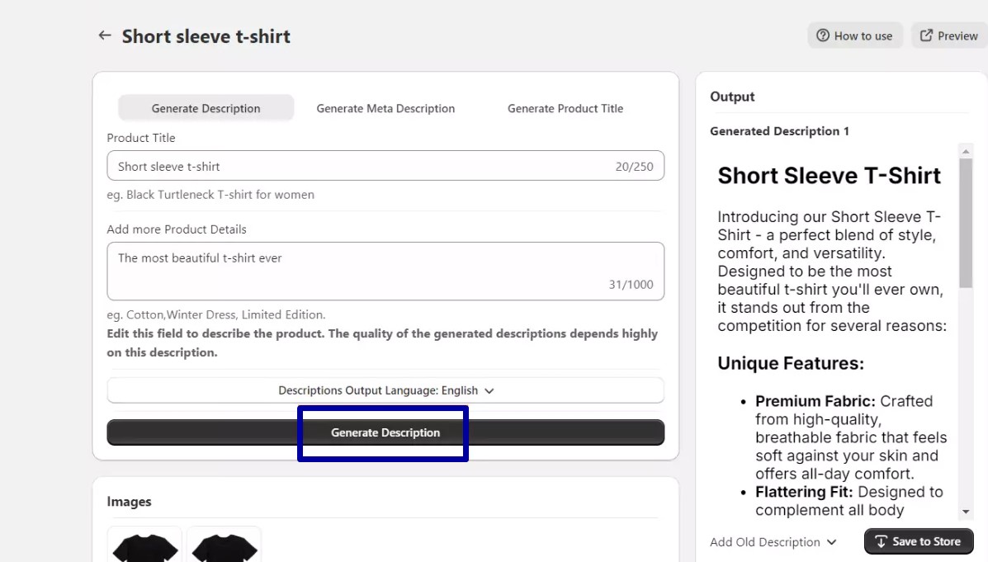Click the 'Generated Description 1' label
This screenshot has height=562, width=988.
779,131
